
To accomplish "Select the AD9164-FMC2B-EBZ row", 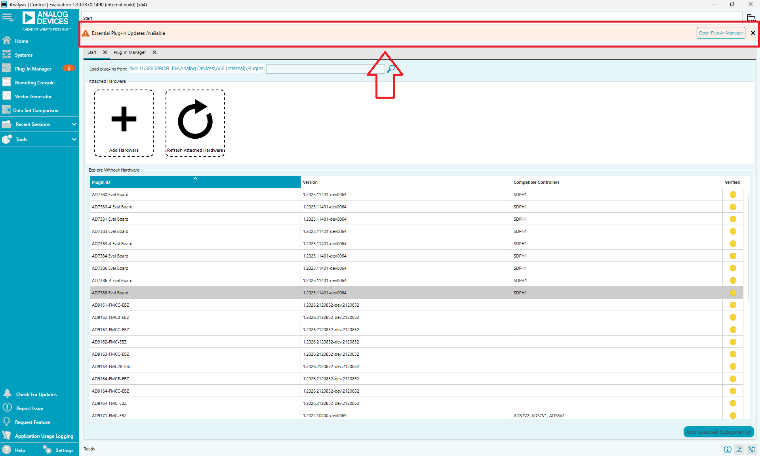I will [416, 366].
